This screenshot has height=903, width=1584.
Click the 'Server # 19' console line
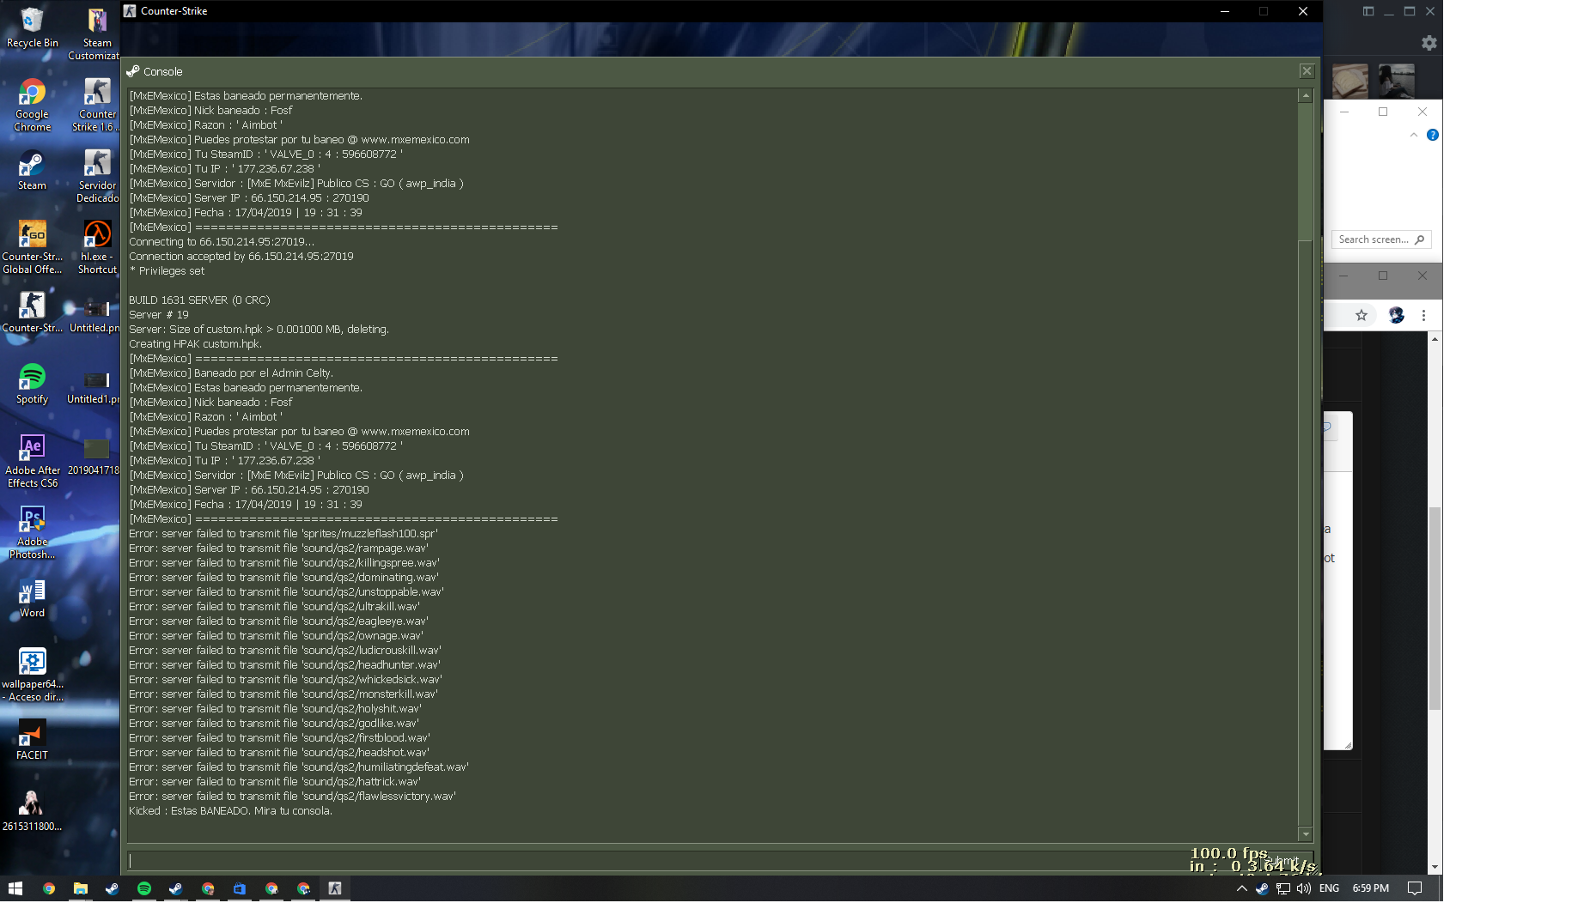tap(159, 315)
